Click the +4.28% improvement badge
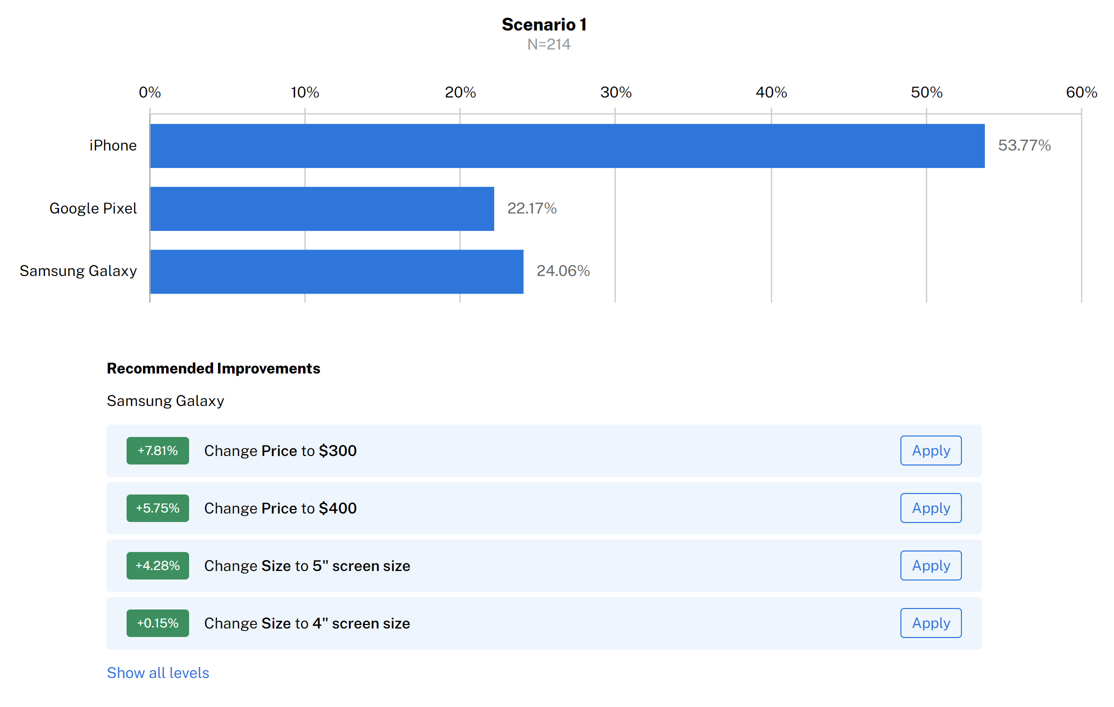 tap(158, 565)
